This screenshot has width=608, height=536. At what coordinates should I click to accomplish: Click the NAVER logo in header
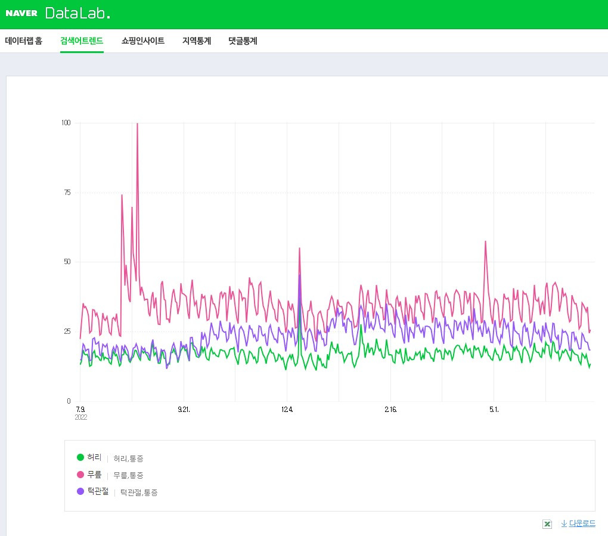pyautogui.click(x=21, y=13)
